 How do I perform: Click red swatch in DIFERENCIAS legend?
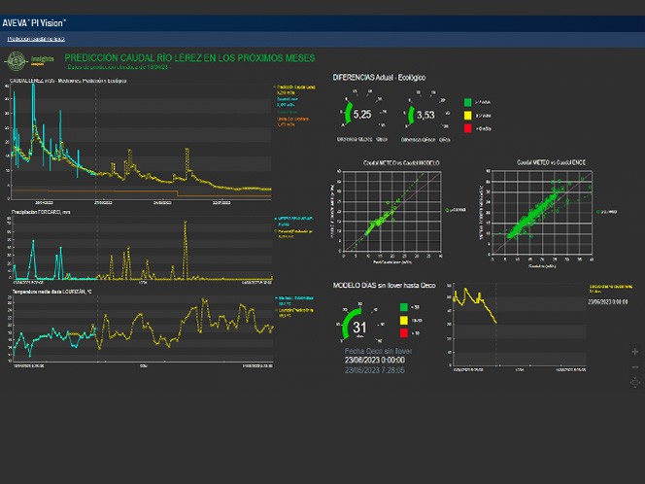click(x=468, y=128)
